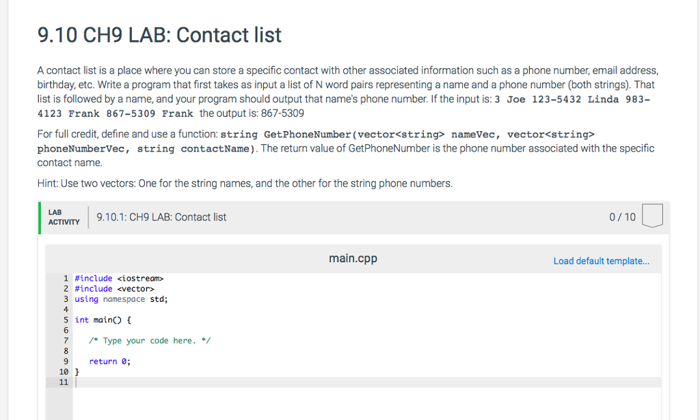Click the score bookmark icon beside 0 / 10
Screen dimensions: 700x420
tap(652, 214)
